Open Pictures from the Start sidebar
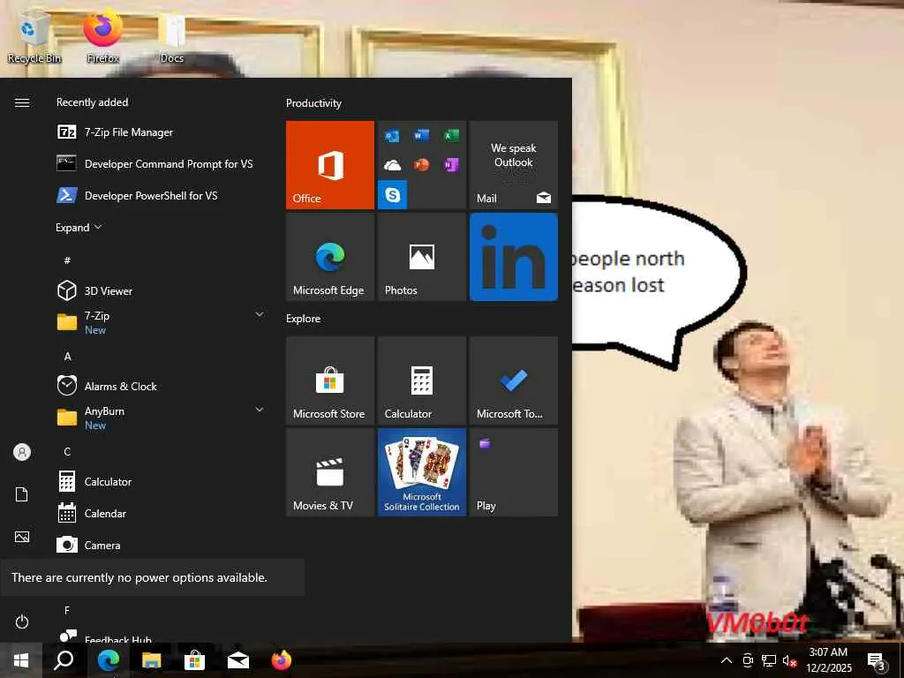904x678 pixels. tap(22, 537)
